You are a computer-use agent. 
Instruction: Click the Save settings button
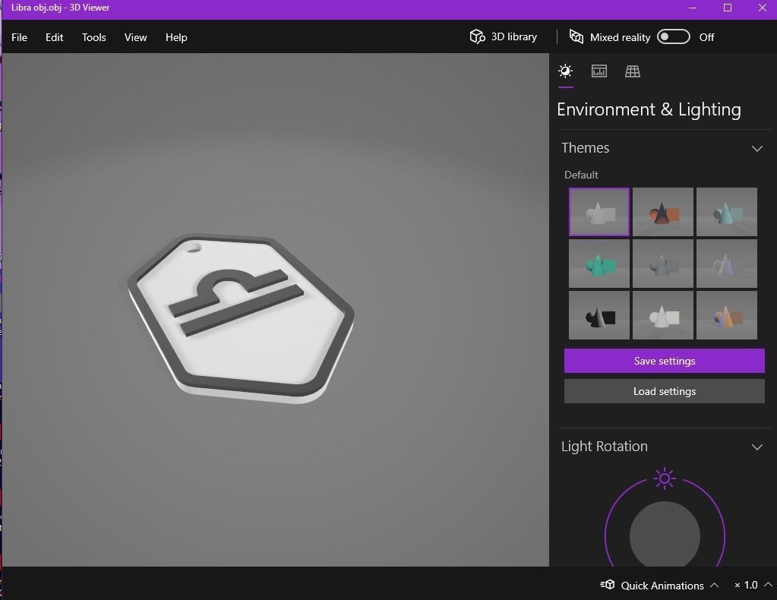664,361
